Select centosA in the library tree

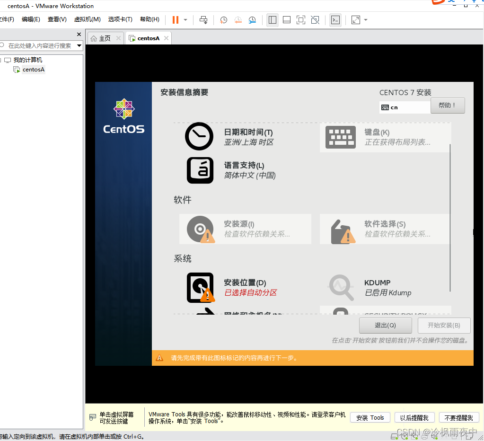tap(33, 70)
